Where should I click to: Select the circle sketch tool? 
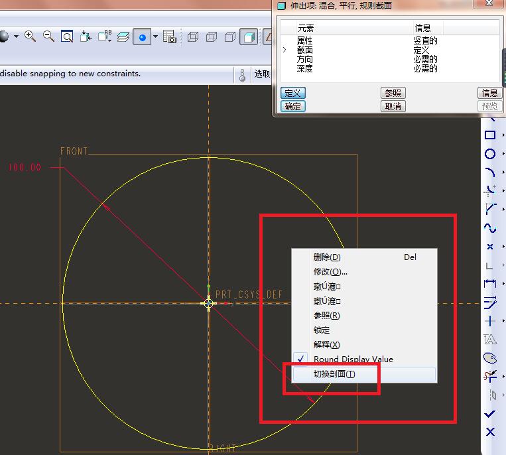490,154
